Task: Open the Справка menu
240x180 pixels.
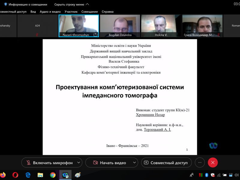Action: 107,12
